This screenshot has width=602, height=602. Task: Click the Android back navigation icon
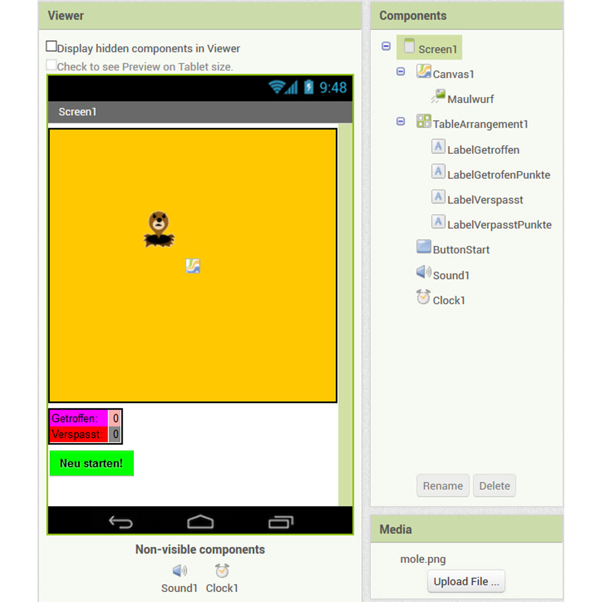121,522
